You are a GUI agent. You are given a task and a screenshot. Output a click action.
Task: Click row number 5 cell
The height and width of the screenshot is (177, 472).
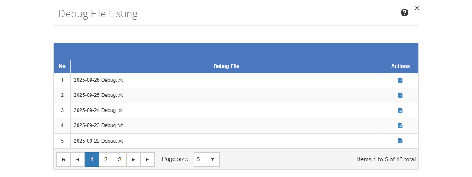click(x=62, y=141)
